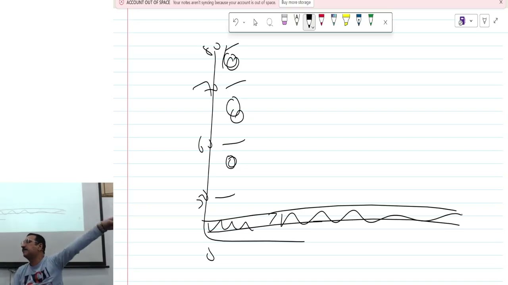The image size is (508, 285).
Task: Click the presenter webcam video thumbnail
Action: [x=56, y=234]
